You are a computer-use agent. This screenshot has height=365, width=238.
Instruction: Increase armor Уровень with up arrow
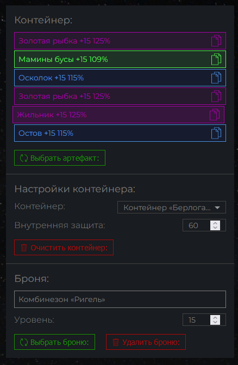pos(215,318)
